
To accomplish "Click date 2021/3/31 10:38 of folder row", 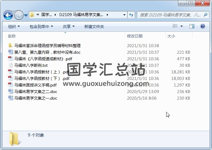I will point(143,46).
